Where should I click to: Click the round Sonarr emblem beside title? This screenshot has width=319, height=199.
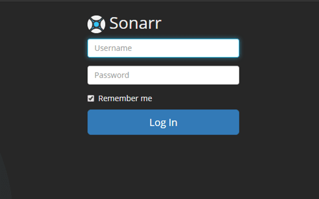pos(96,24)
